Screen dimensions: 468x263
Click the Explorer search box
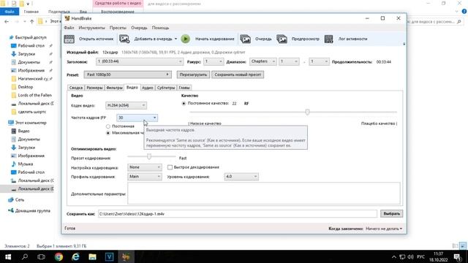coord(437,21)
